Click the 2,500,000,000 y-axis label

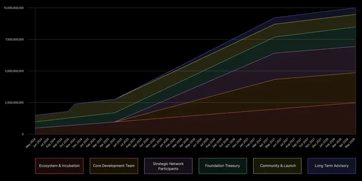(15, 102)
